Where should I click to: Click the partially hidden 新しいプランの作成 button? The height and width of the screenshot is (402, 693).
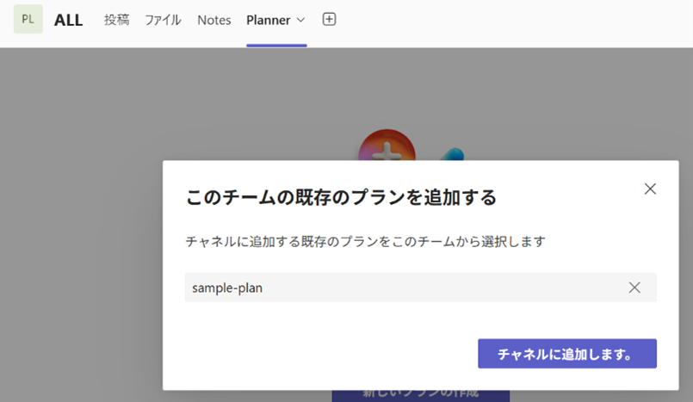tap(420, 395)
